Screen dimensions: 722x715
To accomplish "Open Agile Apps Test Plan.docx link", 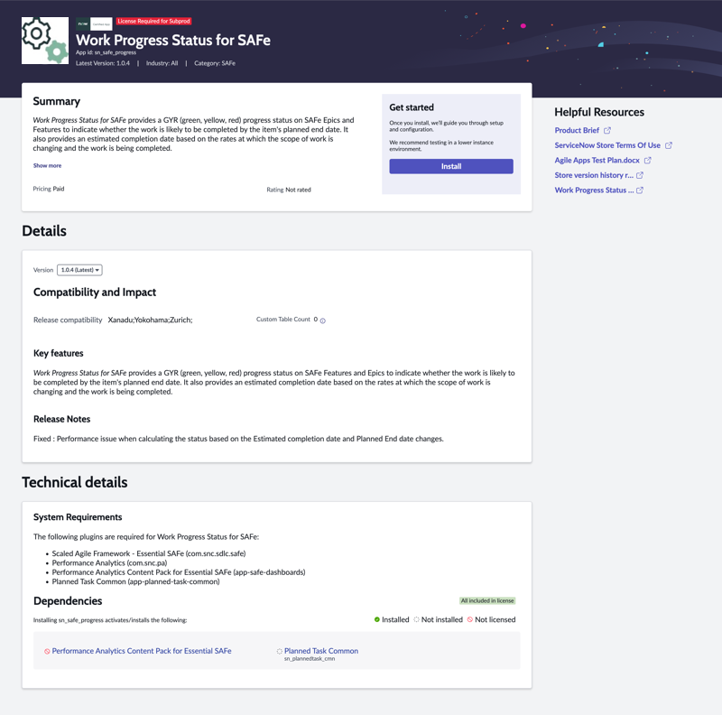I will pos(597,161).
